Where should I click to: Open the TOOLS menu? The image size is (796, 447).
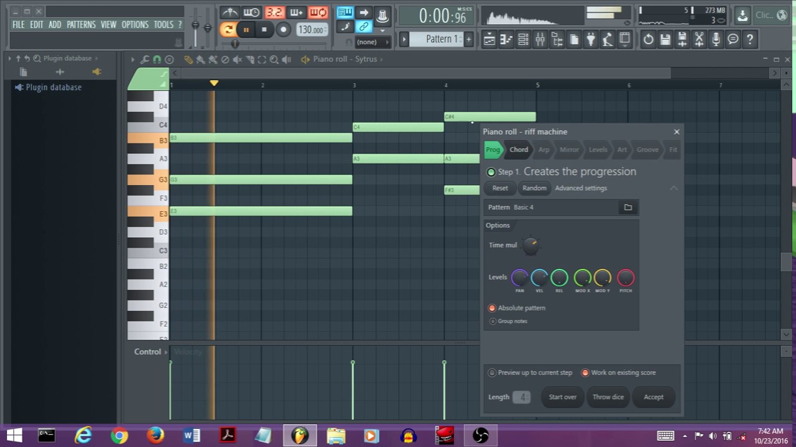[x=164, y=25]
